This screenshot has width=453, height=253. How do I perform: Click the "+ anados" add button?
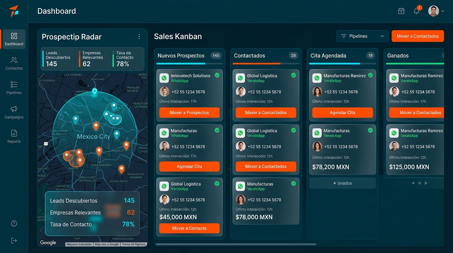(342, 183)
